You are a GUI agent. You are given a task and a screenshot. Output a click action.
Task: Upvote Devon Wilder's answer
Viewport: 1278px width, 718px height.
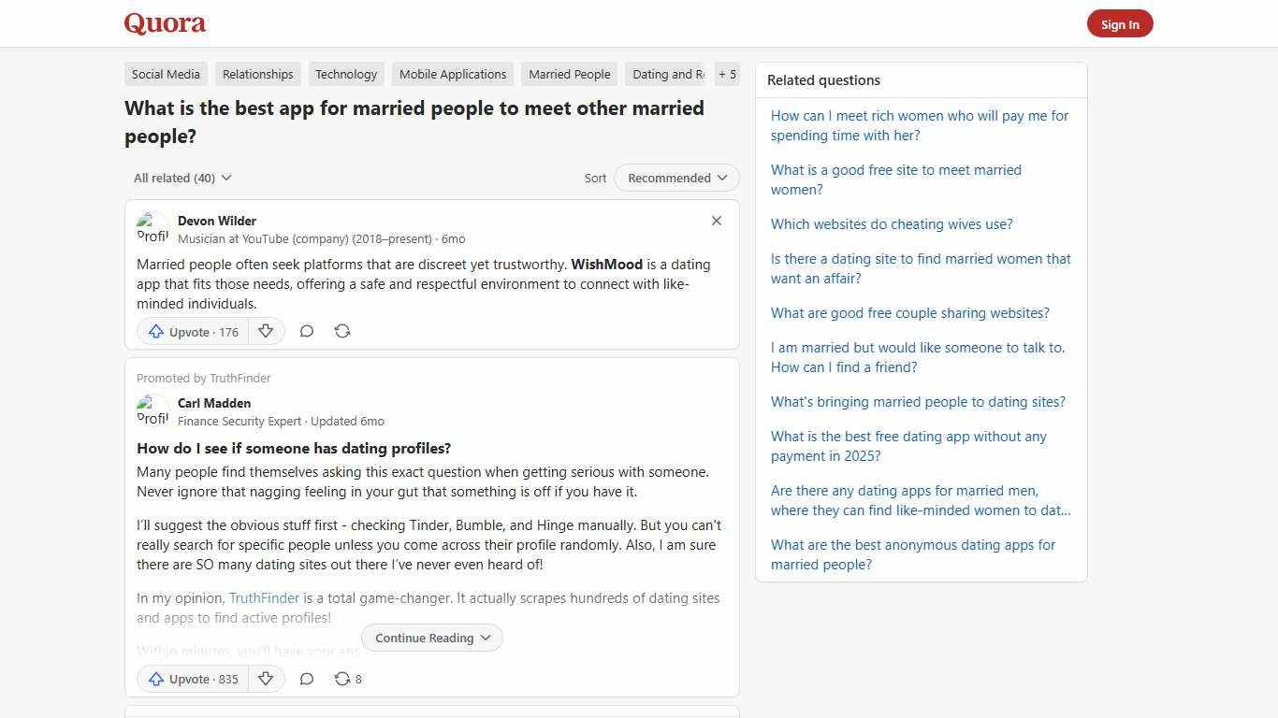coord(191,331)
